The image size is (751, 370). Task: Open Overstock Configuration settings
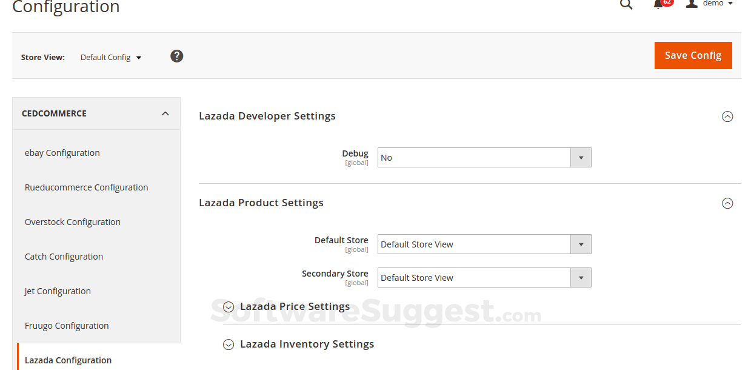coord(72,221)
